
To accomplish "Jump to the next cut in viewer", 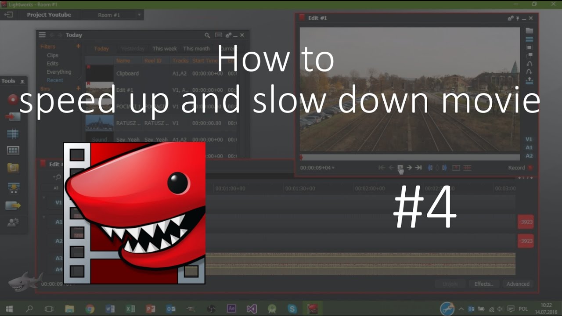I will click(418, 168).
